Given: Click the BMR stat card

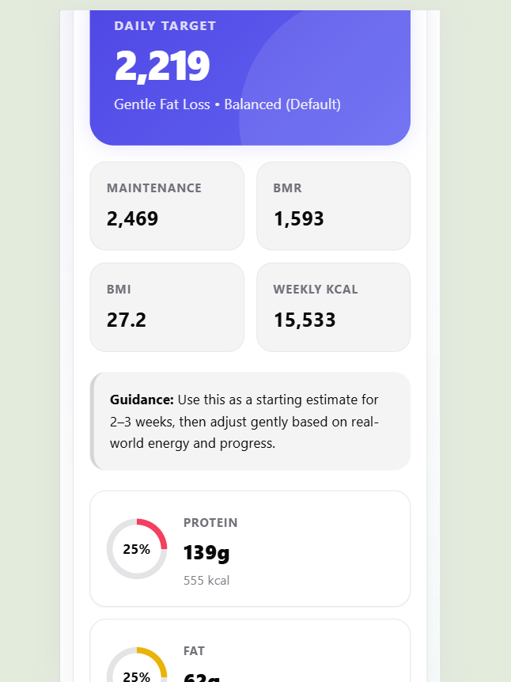Looking at the screenshot, I should click(x=333, y=205).
